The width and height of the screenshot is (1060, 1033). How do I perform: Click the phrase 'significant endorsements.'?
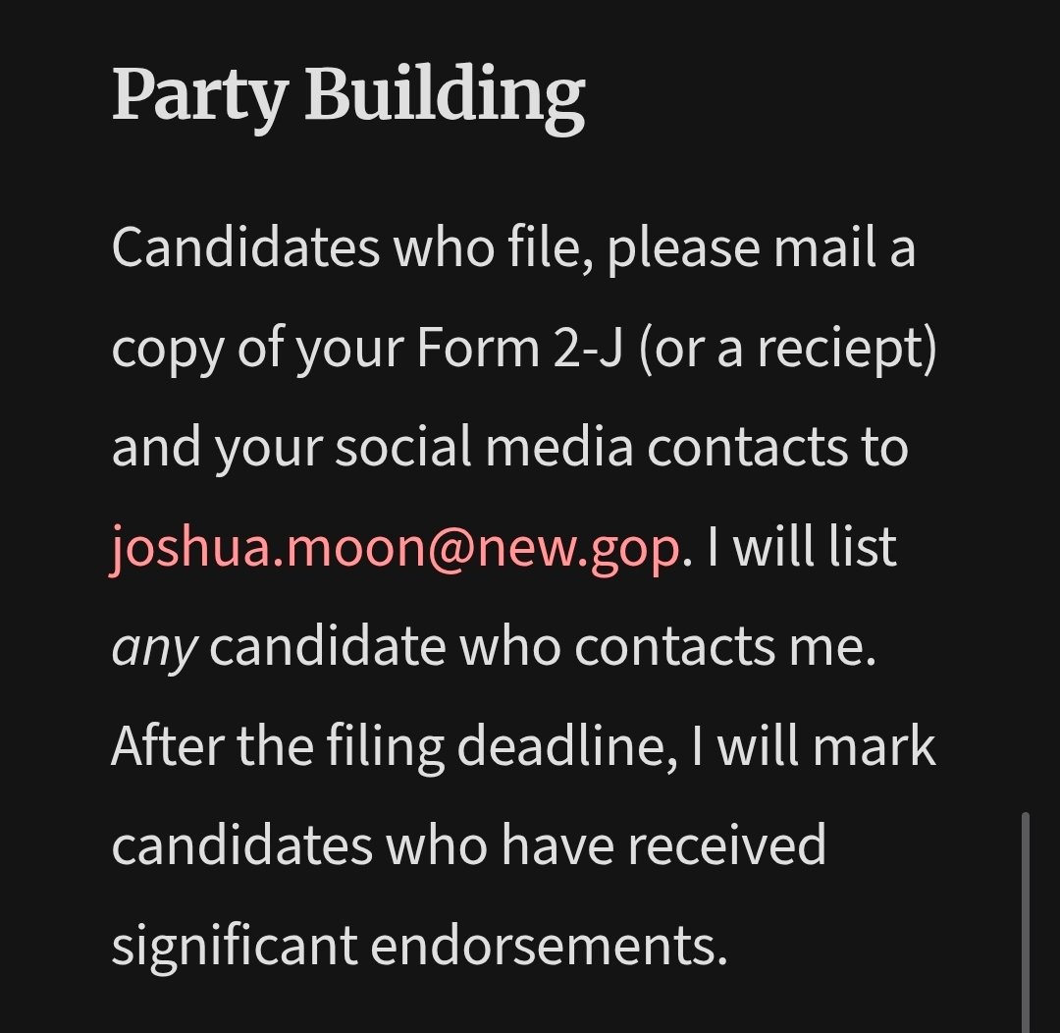[419, 948]
